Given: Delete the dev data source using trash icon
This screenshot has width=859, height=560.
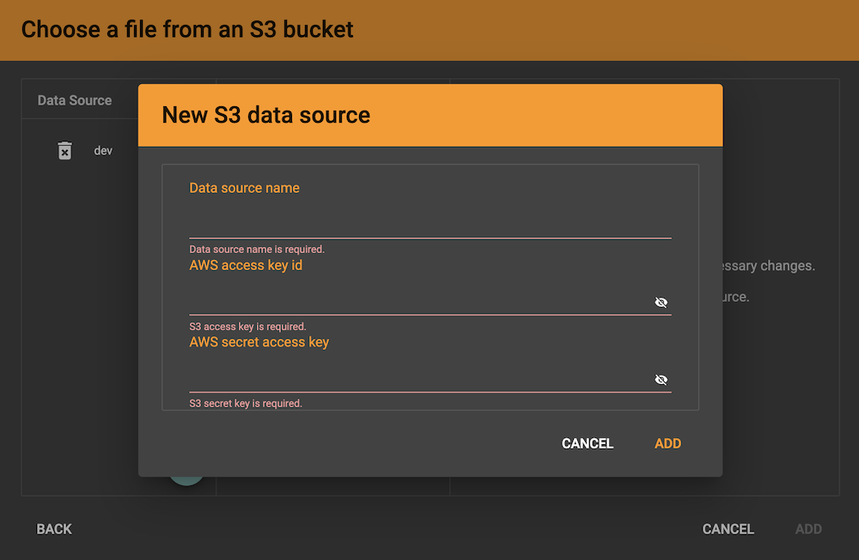Looking at the screenshot, I should [64, 150].
